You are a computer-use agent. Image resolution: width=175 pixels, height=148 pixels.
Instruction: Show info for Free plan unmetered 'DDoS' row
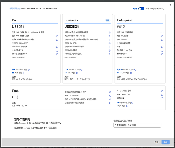pyautogui.click(x=110, y=92)
